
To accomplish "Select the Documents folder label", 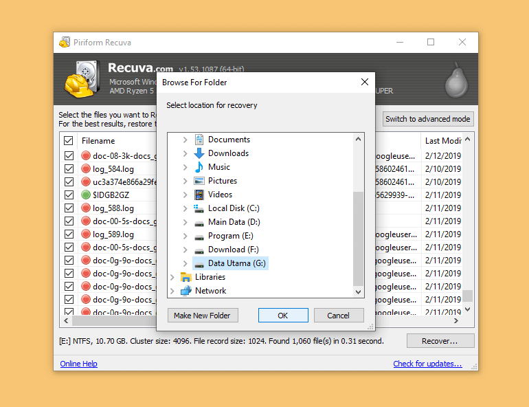I will (x=229, y=140).
